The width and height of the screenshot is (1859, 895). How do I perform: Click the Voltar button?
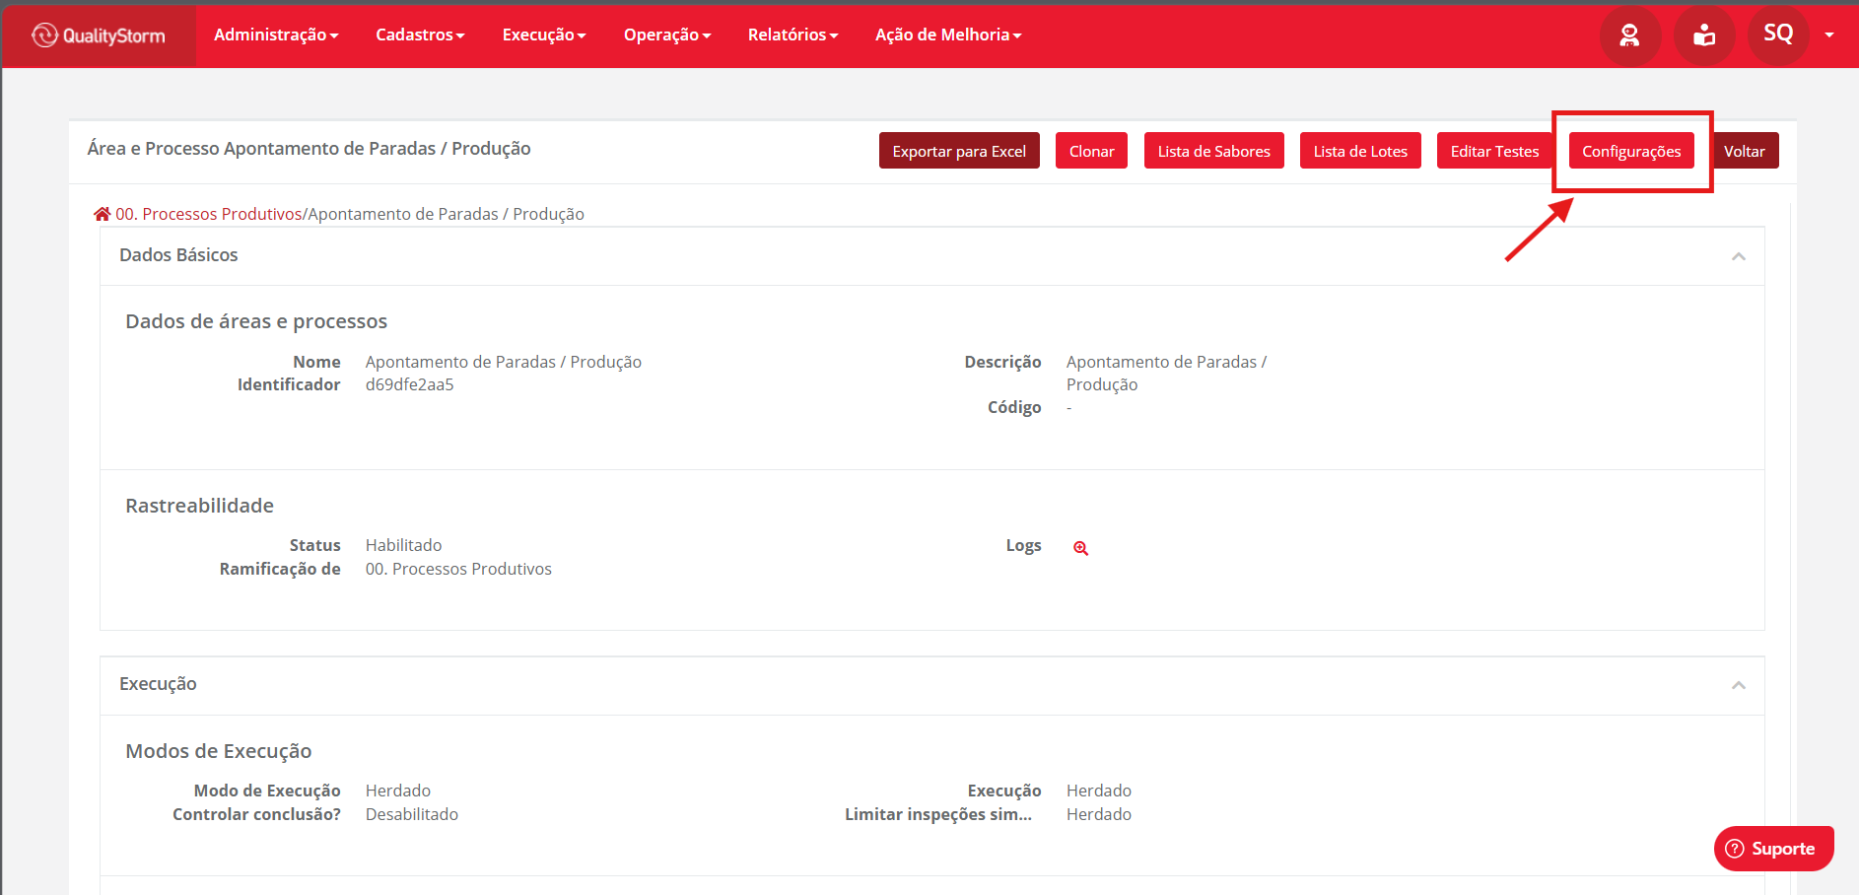click(1745, 151)
